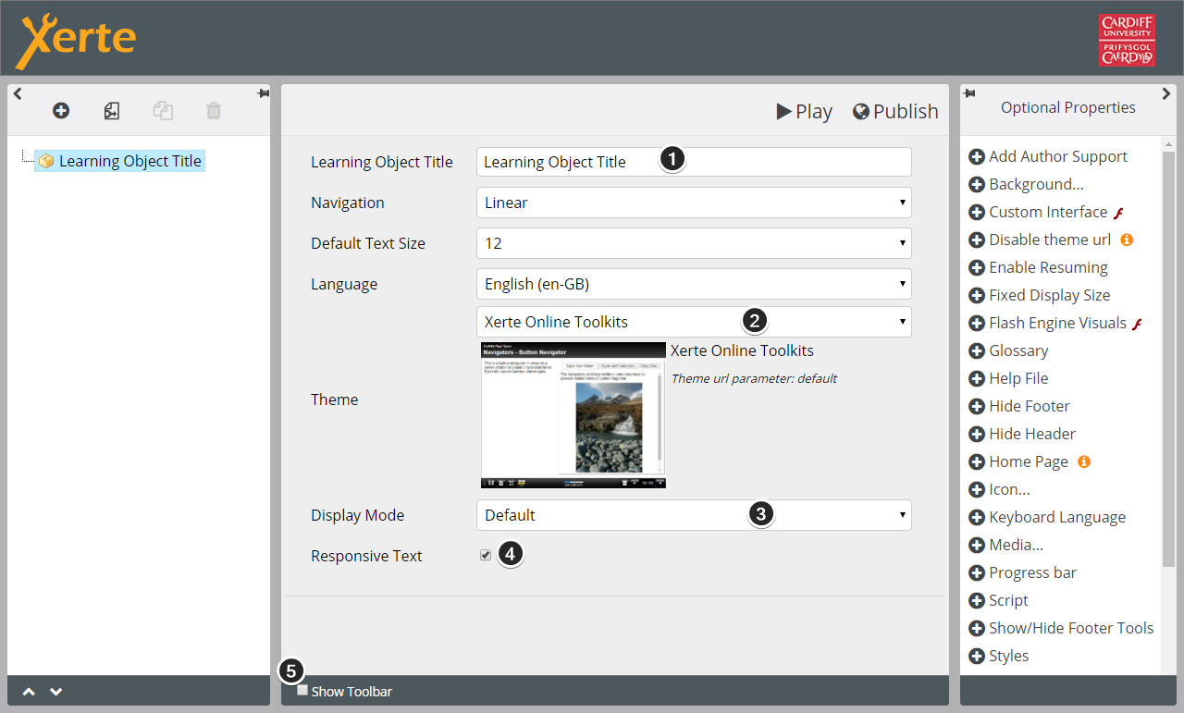Add the Add Author Support property

(1048, 156)
